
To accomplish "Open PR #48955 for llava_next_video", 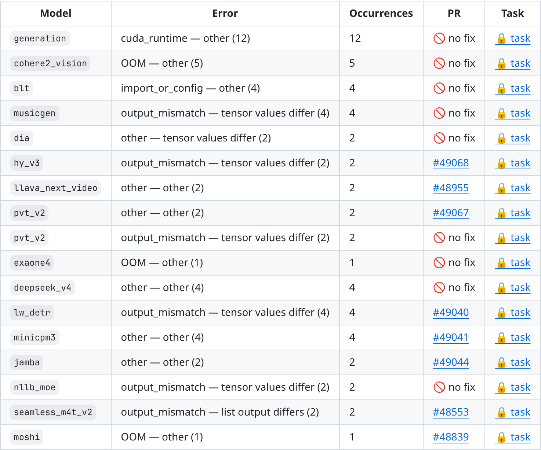I will 451,188.
